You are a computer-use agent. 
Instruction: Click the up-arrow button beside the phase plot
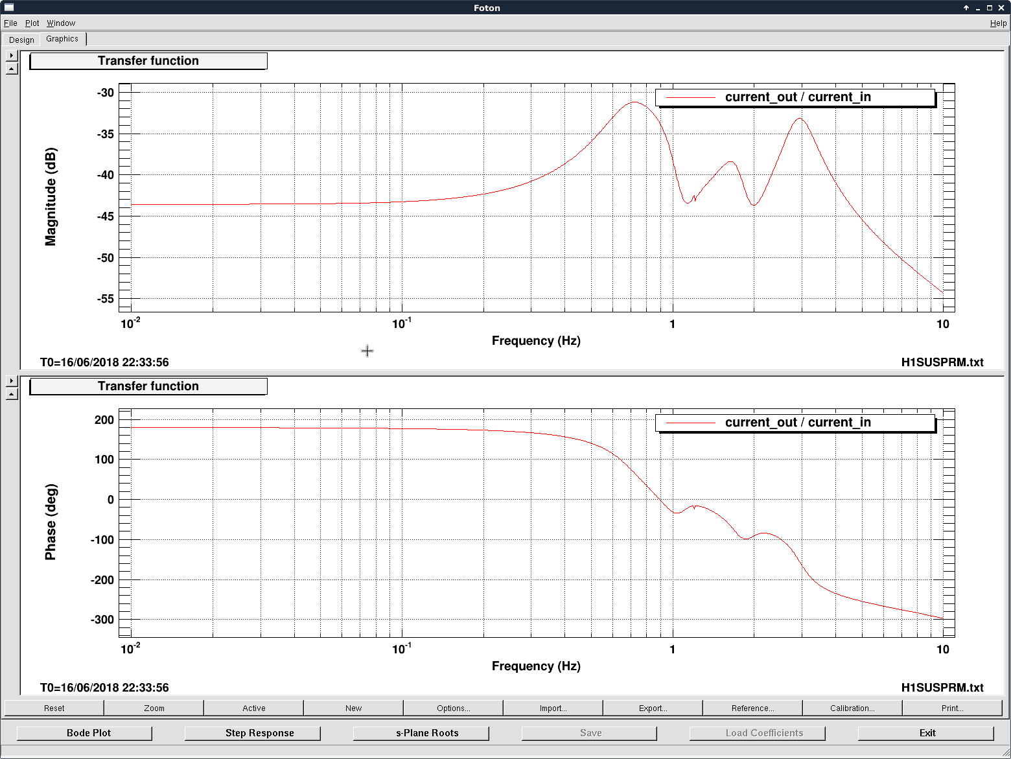click(x=12, y=394)
